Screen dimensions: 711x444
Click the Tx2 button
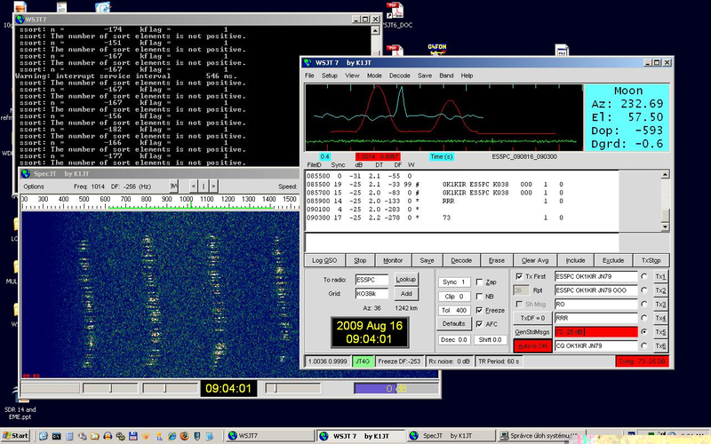click(660, 290)
